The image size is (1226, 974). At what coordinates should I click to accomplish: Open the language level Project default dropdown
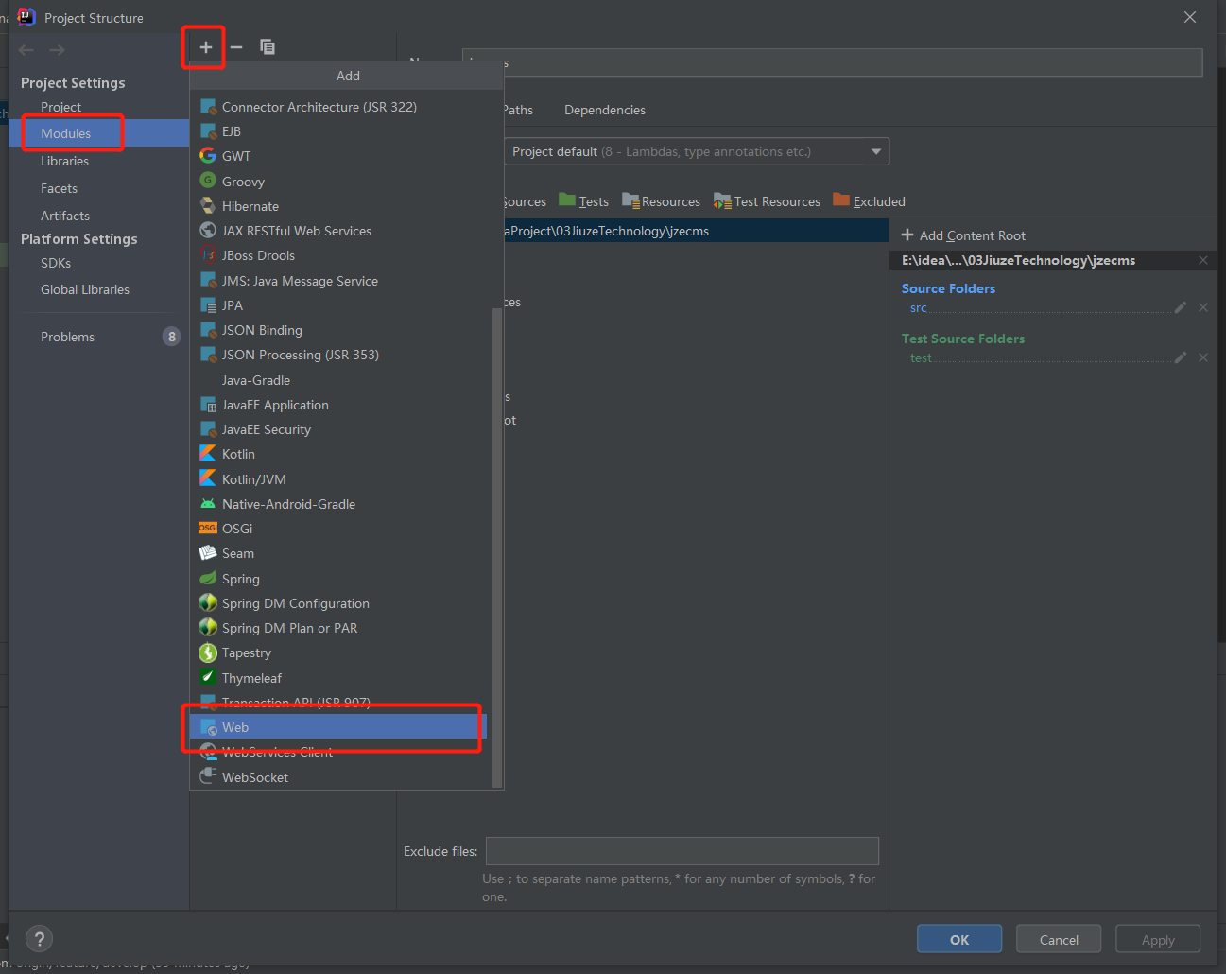[x=697, y=151]
